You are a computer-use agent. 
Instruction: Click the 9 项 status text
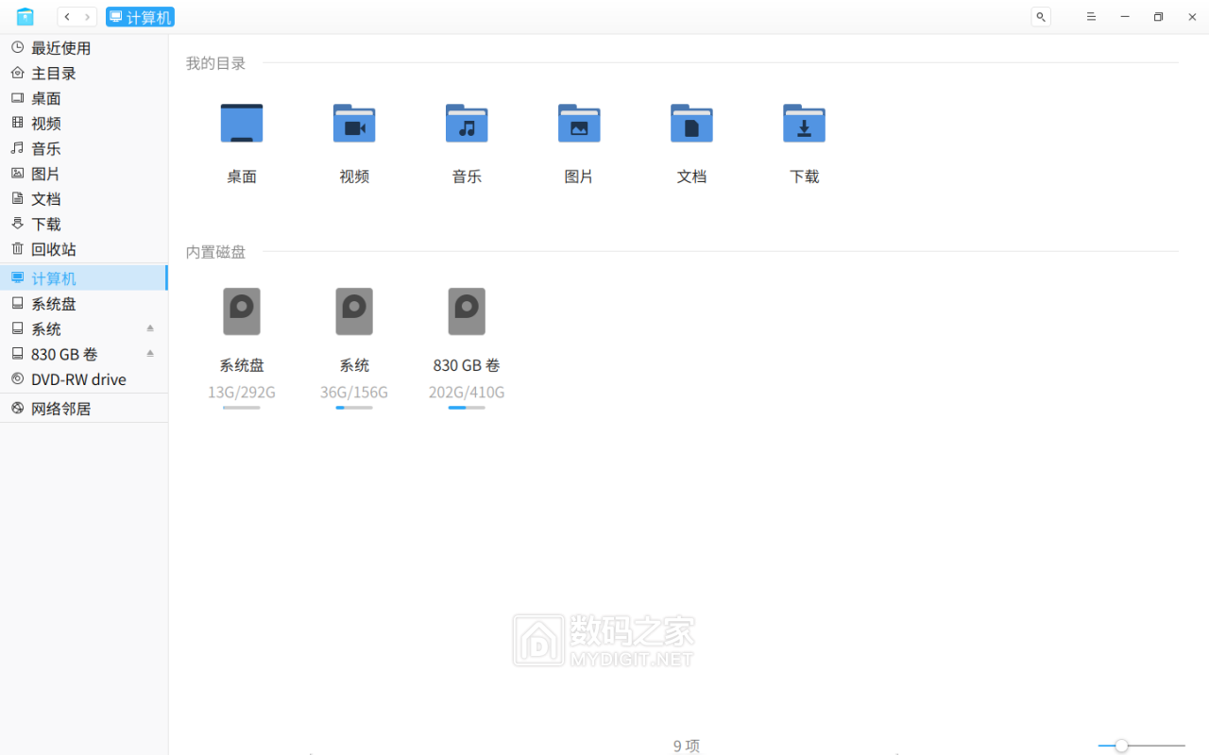click(x=687, y=746)
